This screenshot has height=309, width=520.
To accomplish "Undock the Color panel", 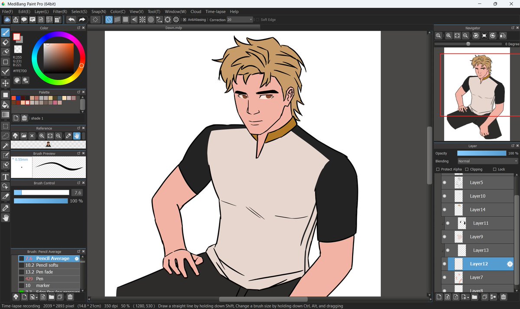I will click(78, 28).
